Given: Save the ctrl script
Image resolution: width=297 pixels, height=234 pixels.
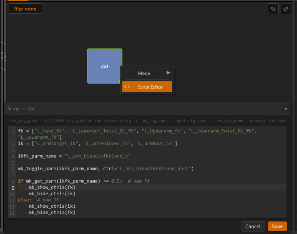Looking at the screenshot, I should [x=277, y=226].
